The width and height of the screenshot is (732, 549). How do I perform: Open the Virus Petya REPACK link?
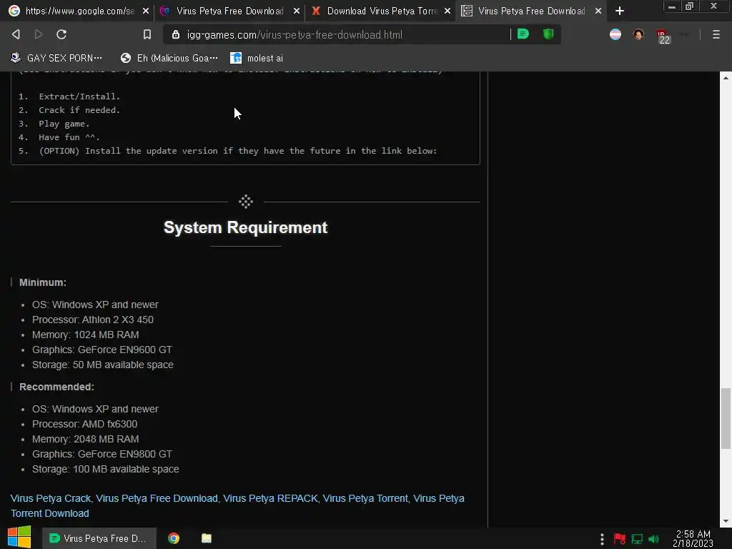point(270,498)
